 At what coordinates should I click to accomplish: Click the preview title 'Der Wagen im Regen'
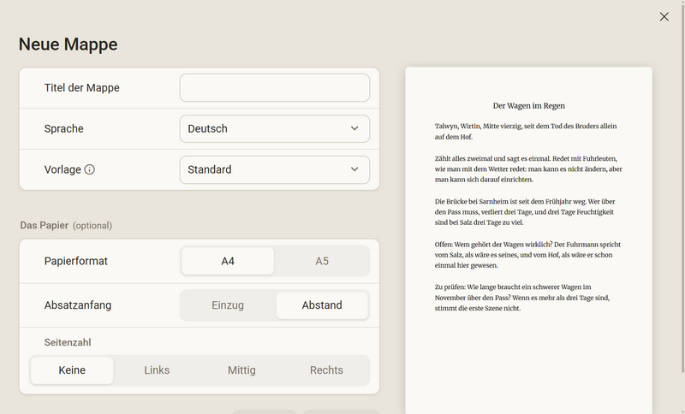click(x=528, y=105)
